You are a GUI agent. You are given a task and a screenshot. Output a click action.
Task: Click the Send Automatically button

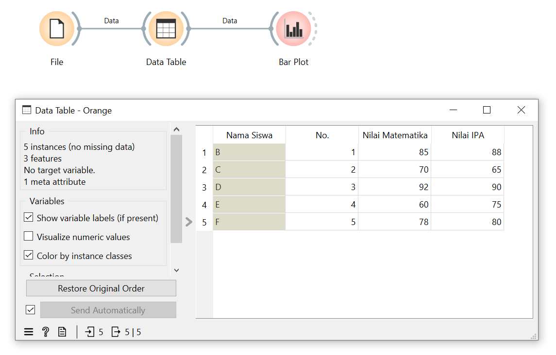(108, 310)
